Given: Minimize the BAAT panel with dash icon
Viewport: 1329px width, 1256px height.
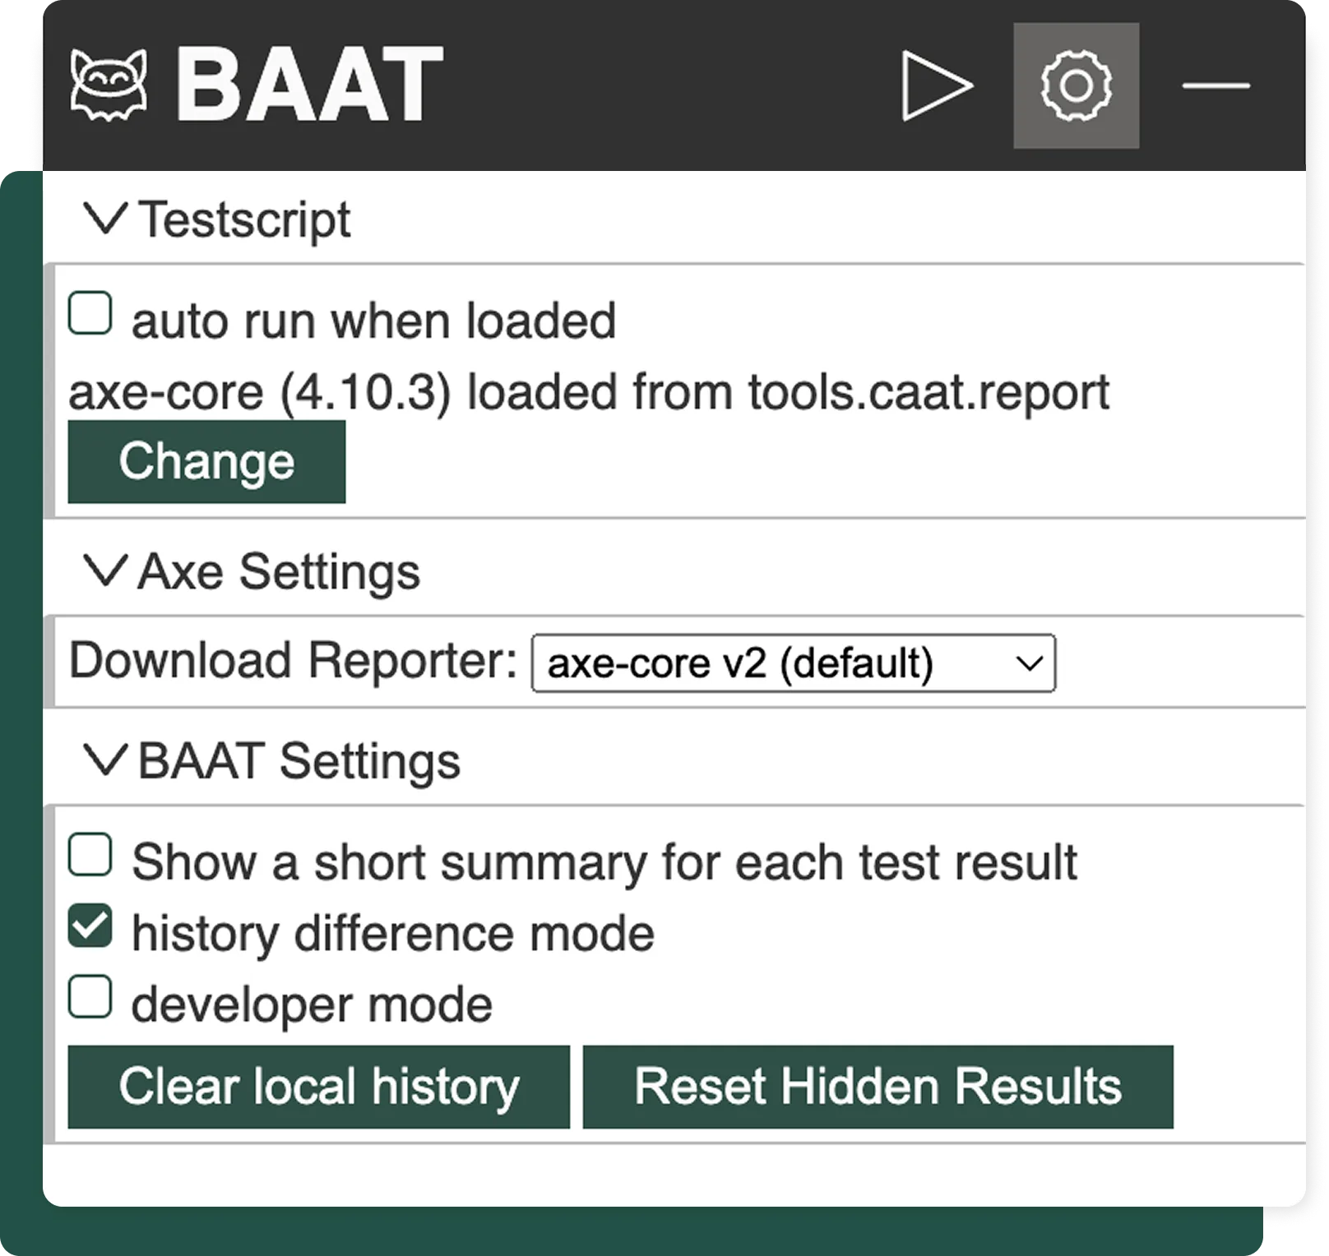Looking at the screenshot, I should (x=1216, y=85).
